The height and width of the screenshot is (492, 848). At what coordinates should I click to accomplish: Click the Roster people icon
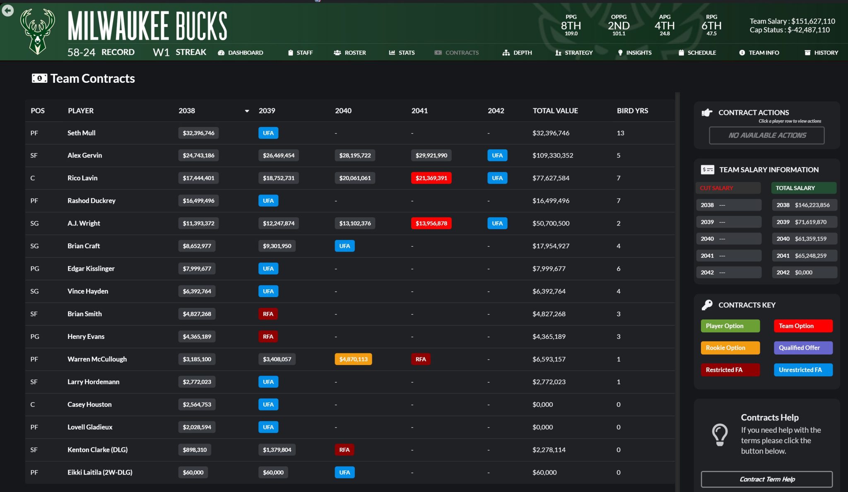point(337,53)
